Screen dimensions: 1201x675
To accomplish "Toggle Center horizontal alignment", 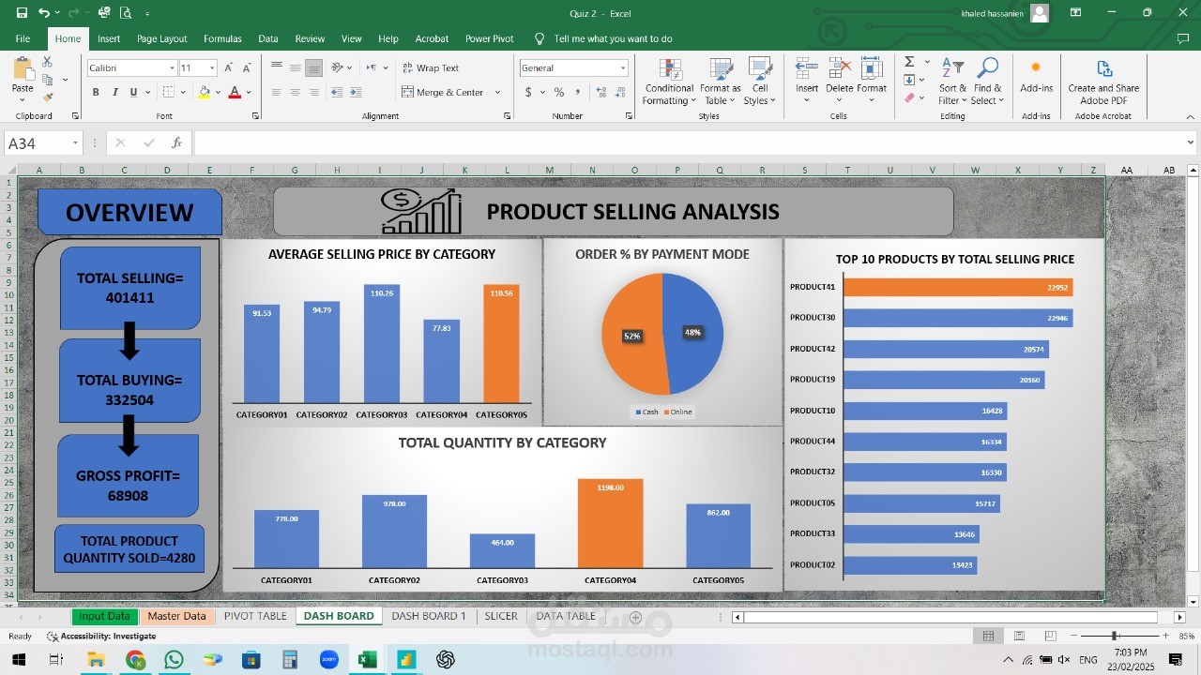I will point(295,92).
